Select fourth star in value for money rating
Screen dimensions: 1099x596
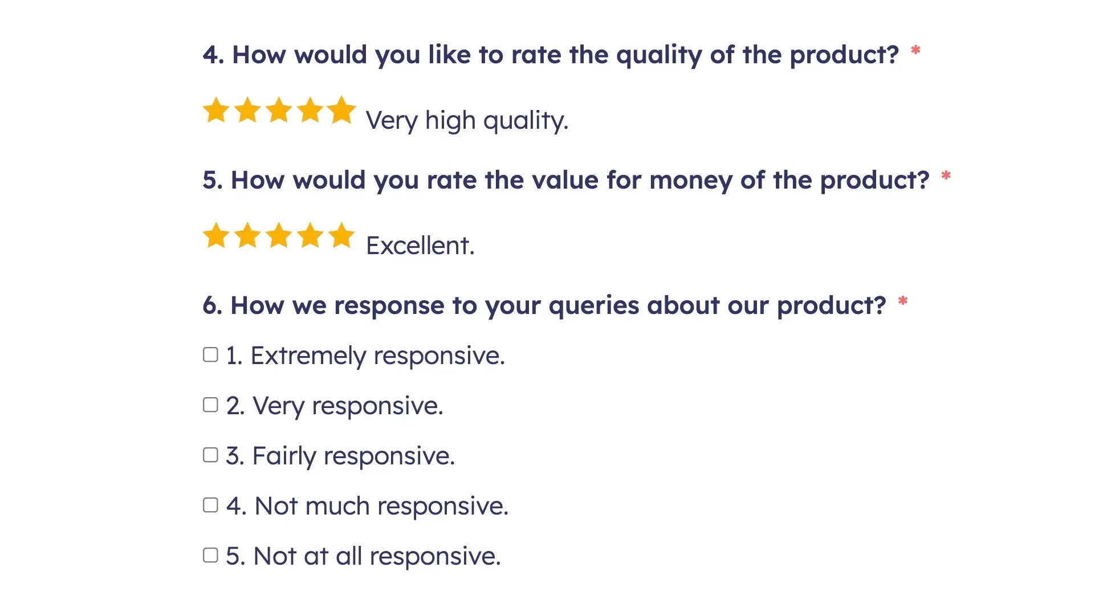[x=311, y=235]
